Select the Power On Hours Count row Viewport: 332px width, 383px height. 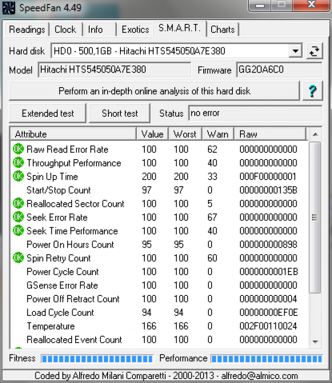click(159, 244)
